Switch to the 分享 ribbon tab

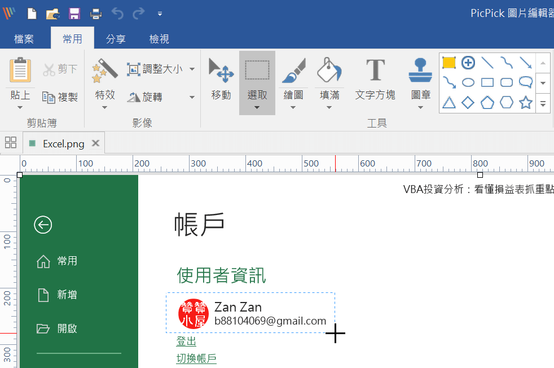116,38
